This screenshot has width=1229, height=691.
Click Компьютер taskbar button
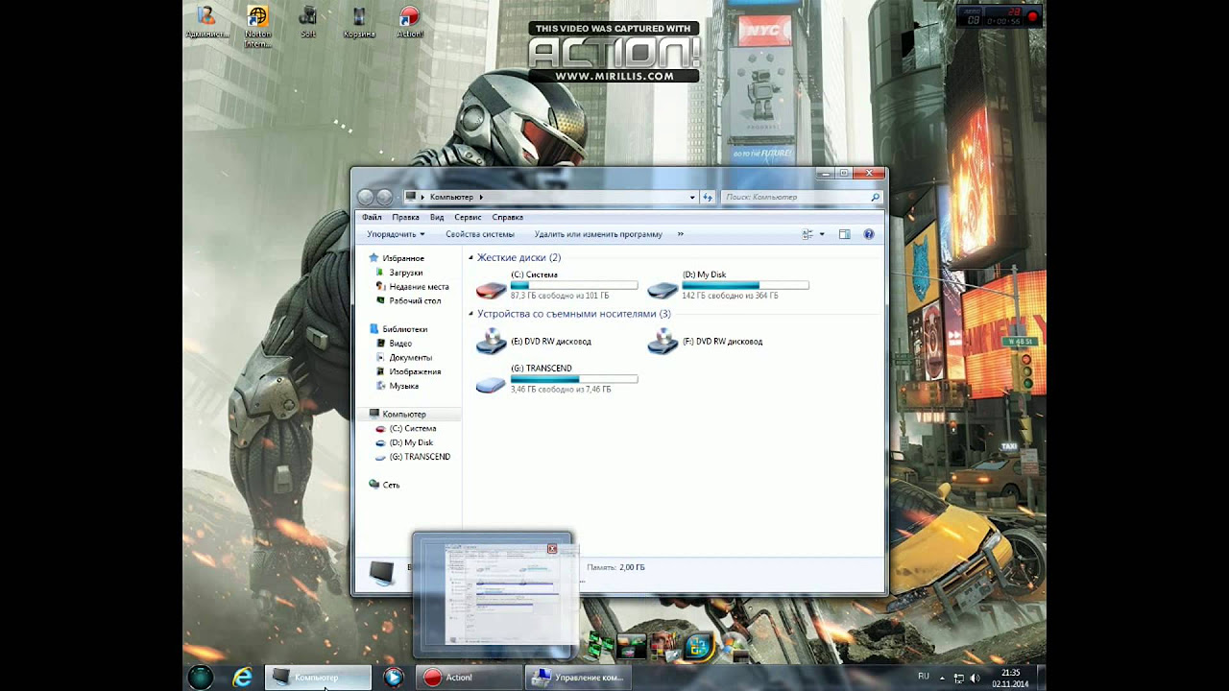pyautogui.click(x=318, y=678)
